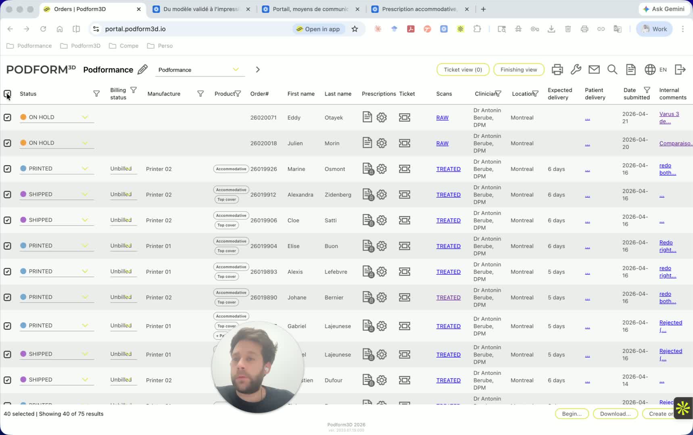Image resolution: width=693 pixels, height=435 pixels.
Task: Click the magnifying glass search icon
Action: [x=612, y=70]
